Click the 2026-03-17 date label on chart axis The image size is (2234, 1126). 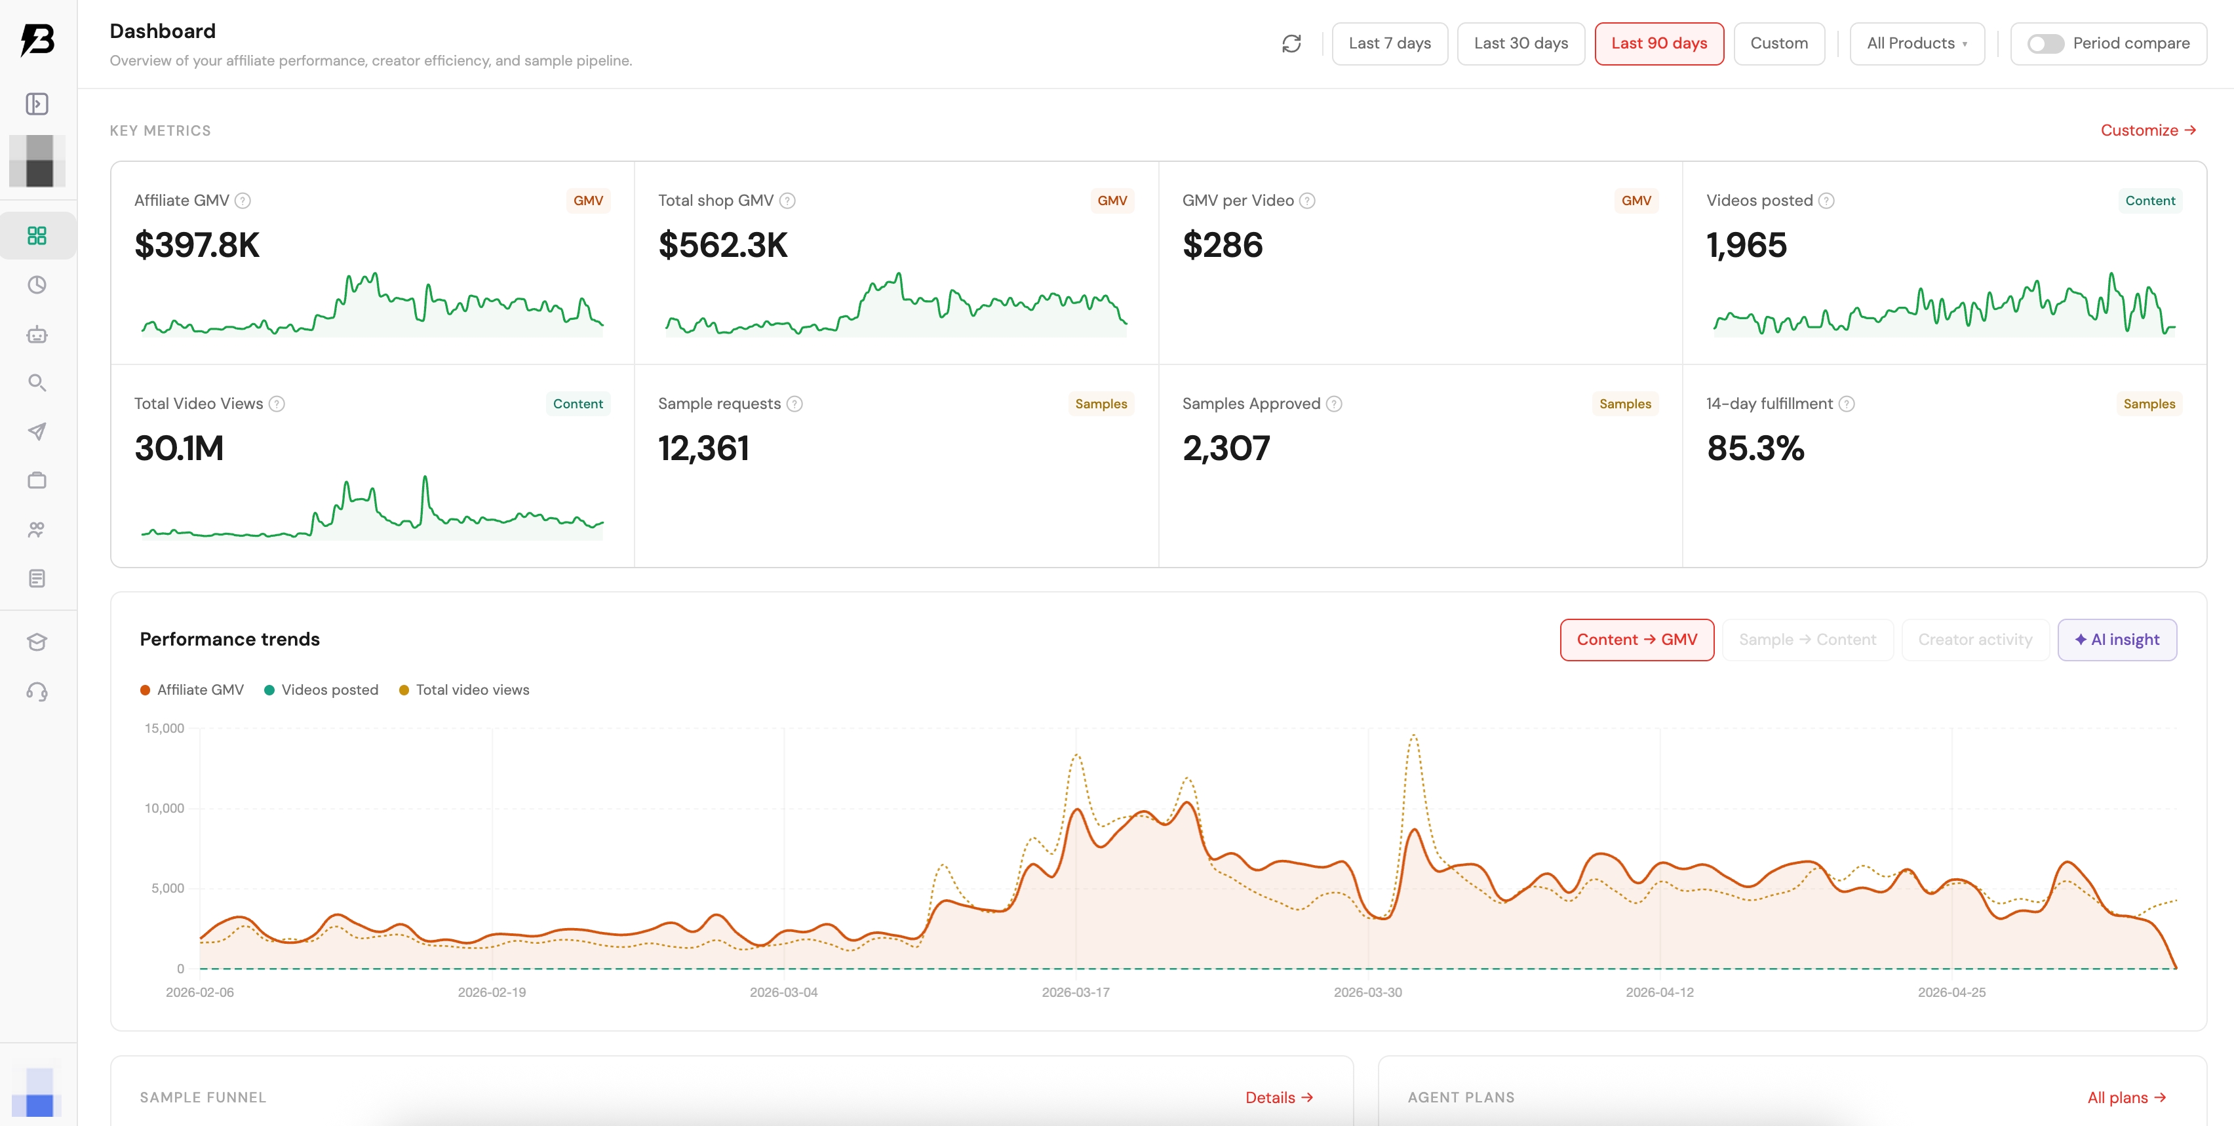point(1075,992)
